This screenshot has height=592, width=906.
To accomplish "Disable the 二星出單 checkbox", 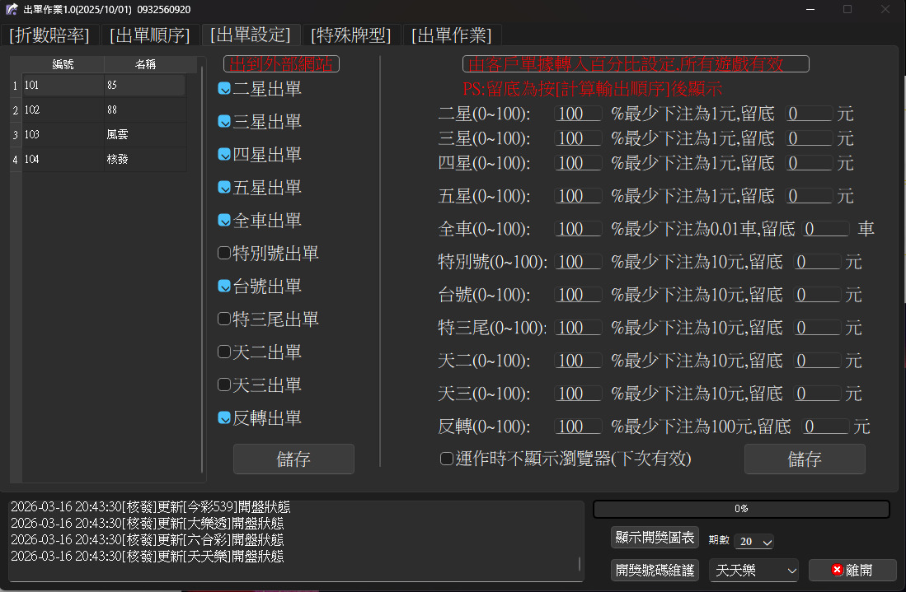I will pyautogui.click(x=223, y=88).
